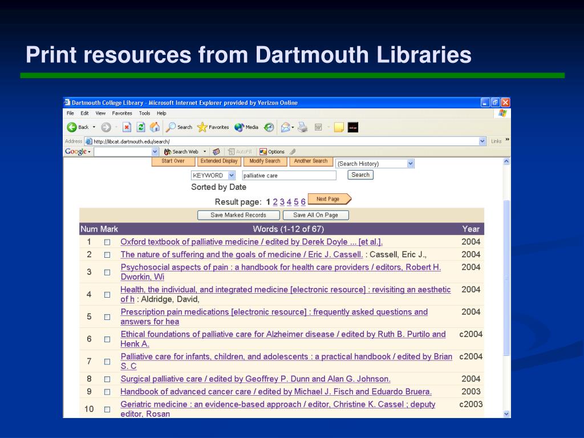The width and height of the screenshot is (584, 438).
Task: Click the browser Back arrow icon
Action: point(71,127)
